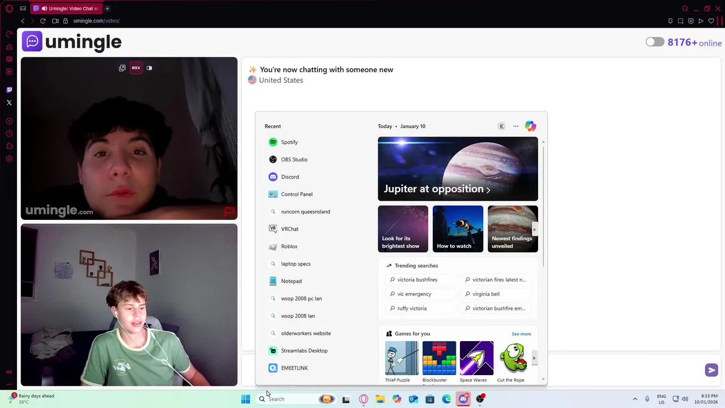Open the Space Waves game tile
Viewport: 725px width, 408px height.
(476, 362)
